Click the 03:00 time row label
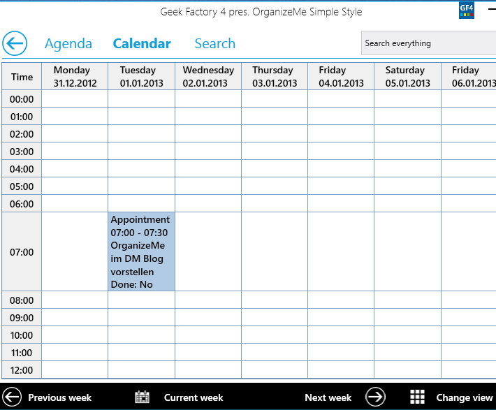The width and height of the screenshot is (496, 410). pos(22,152)
